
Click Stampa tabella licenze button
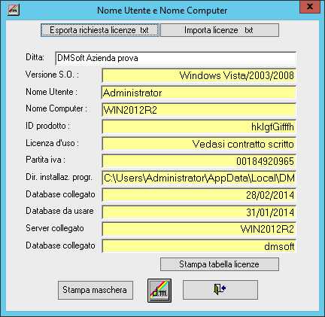[x=220, y=264]
